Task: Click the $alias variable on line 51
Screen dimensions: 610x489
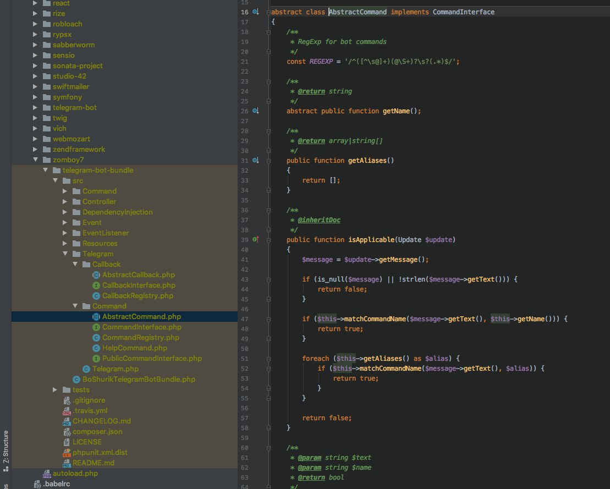Action: [x=438, y=359]
